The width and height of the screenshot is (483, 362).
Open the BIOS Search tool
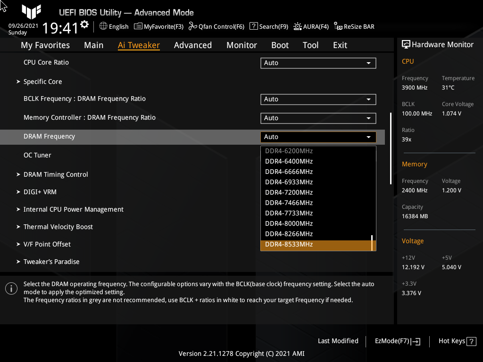[268, 26]
